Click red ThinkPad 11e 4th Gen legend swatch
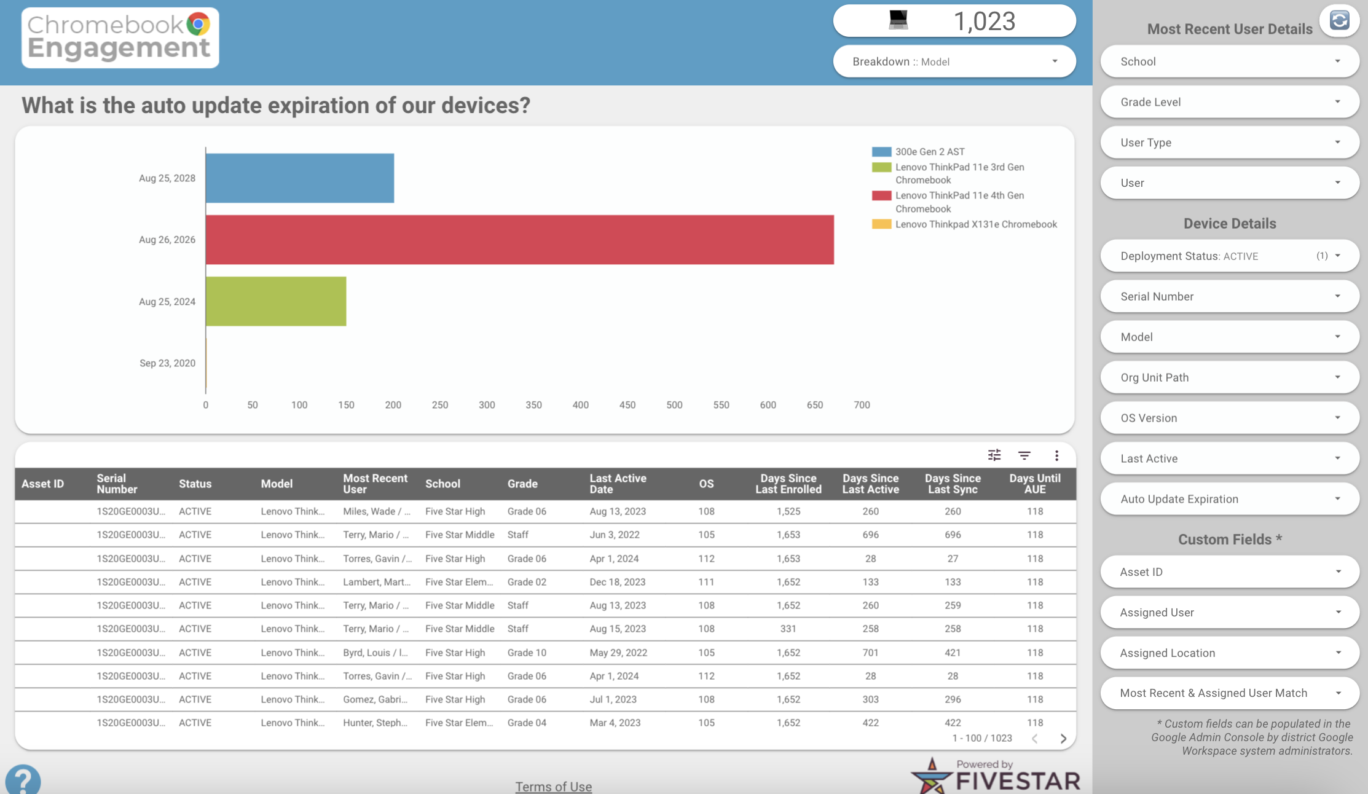 tap(881, 195)
